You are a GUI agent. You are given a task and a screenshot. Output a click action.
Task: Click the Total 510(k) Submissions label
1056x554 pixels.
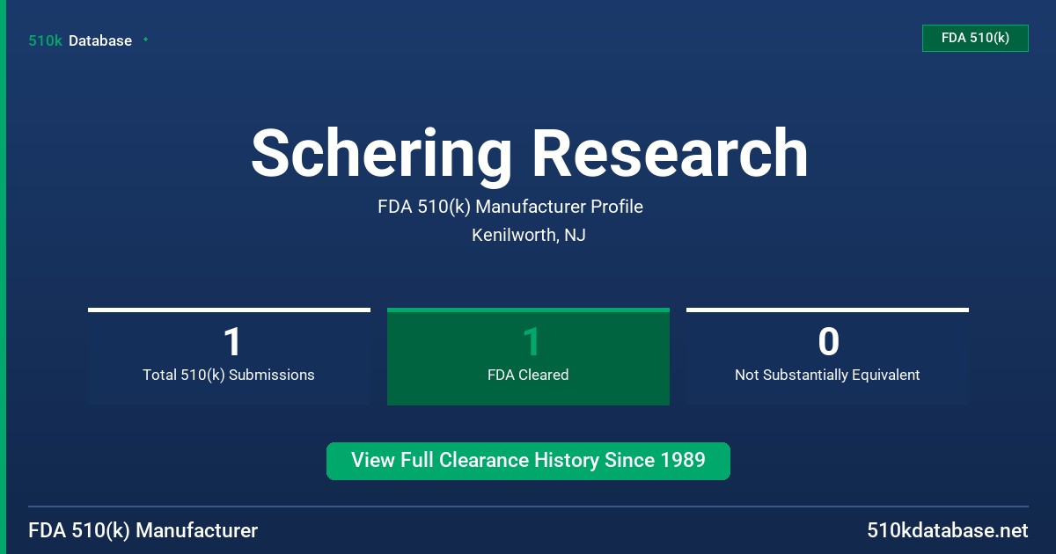tap(229, 375)
